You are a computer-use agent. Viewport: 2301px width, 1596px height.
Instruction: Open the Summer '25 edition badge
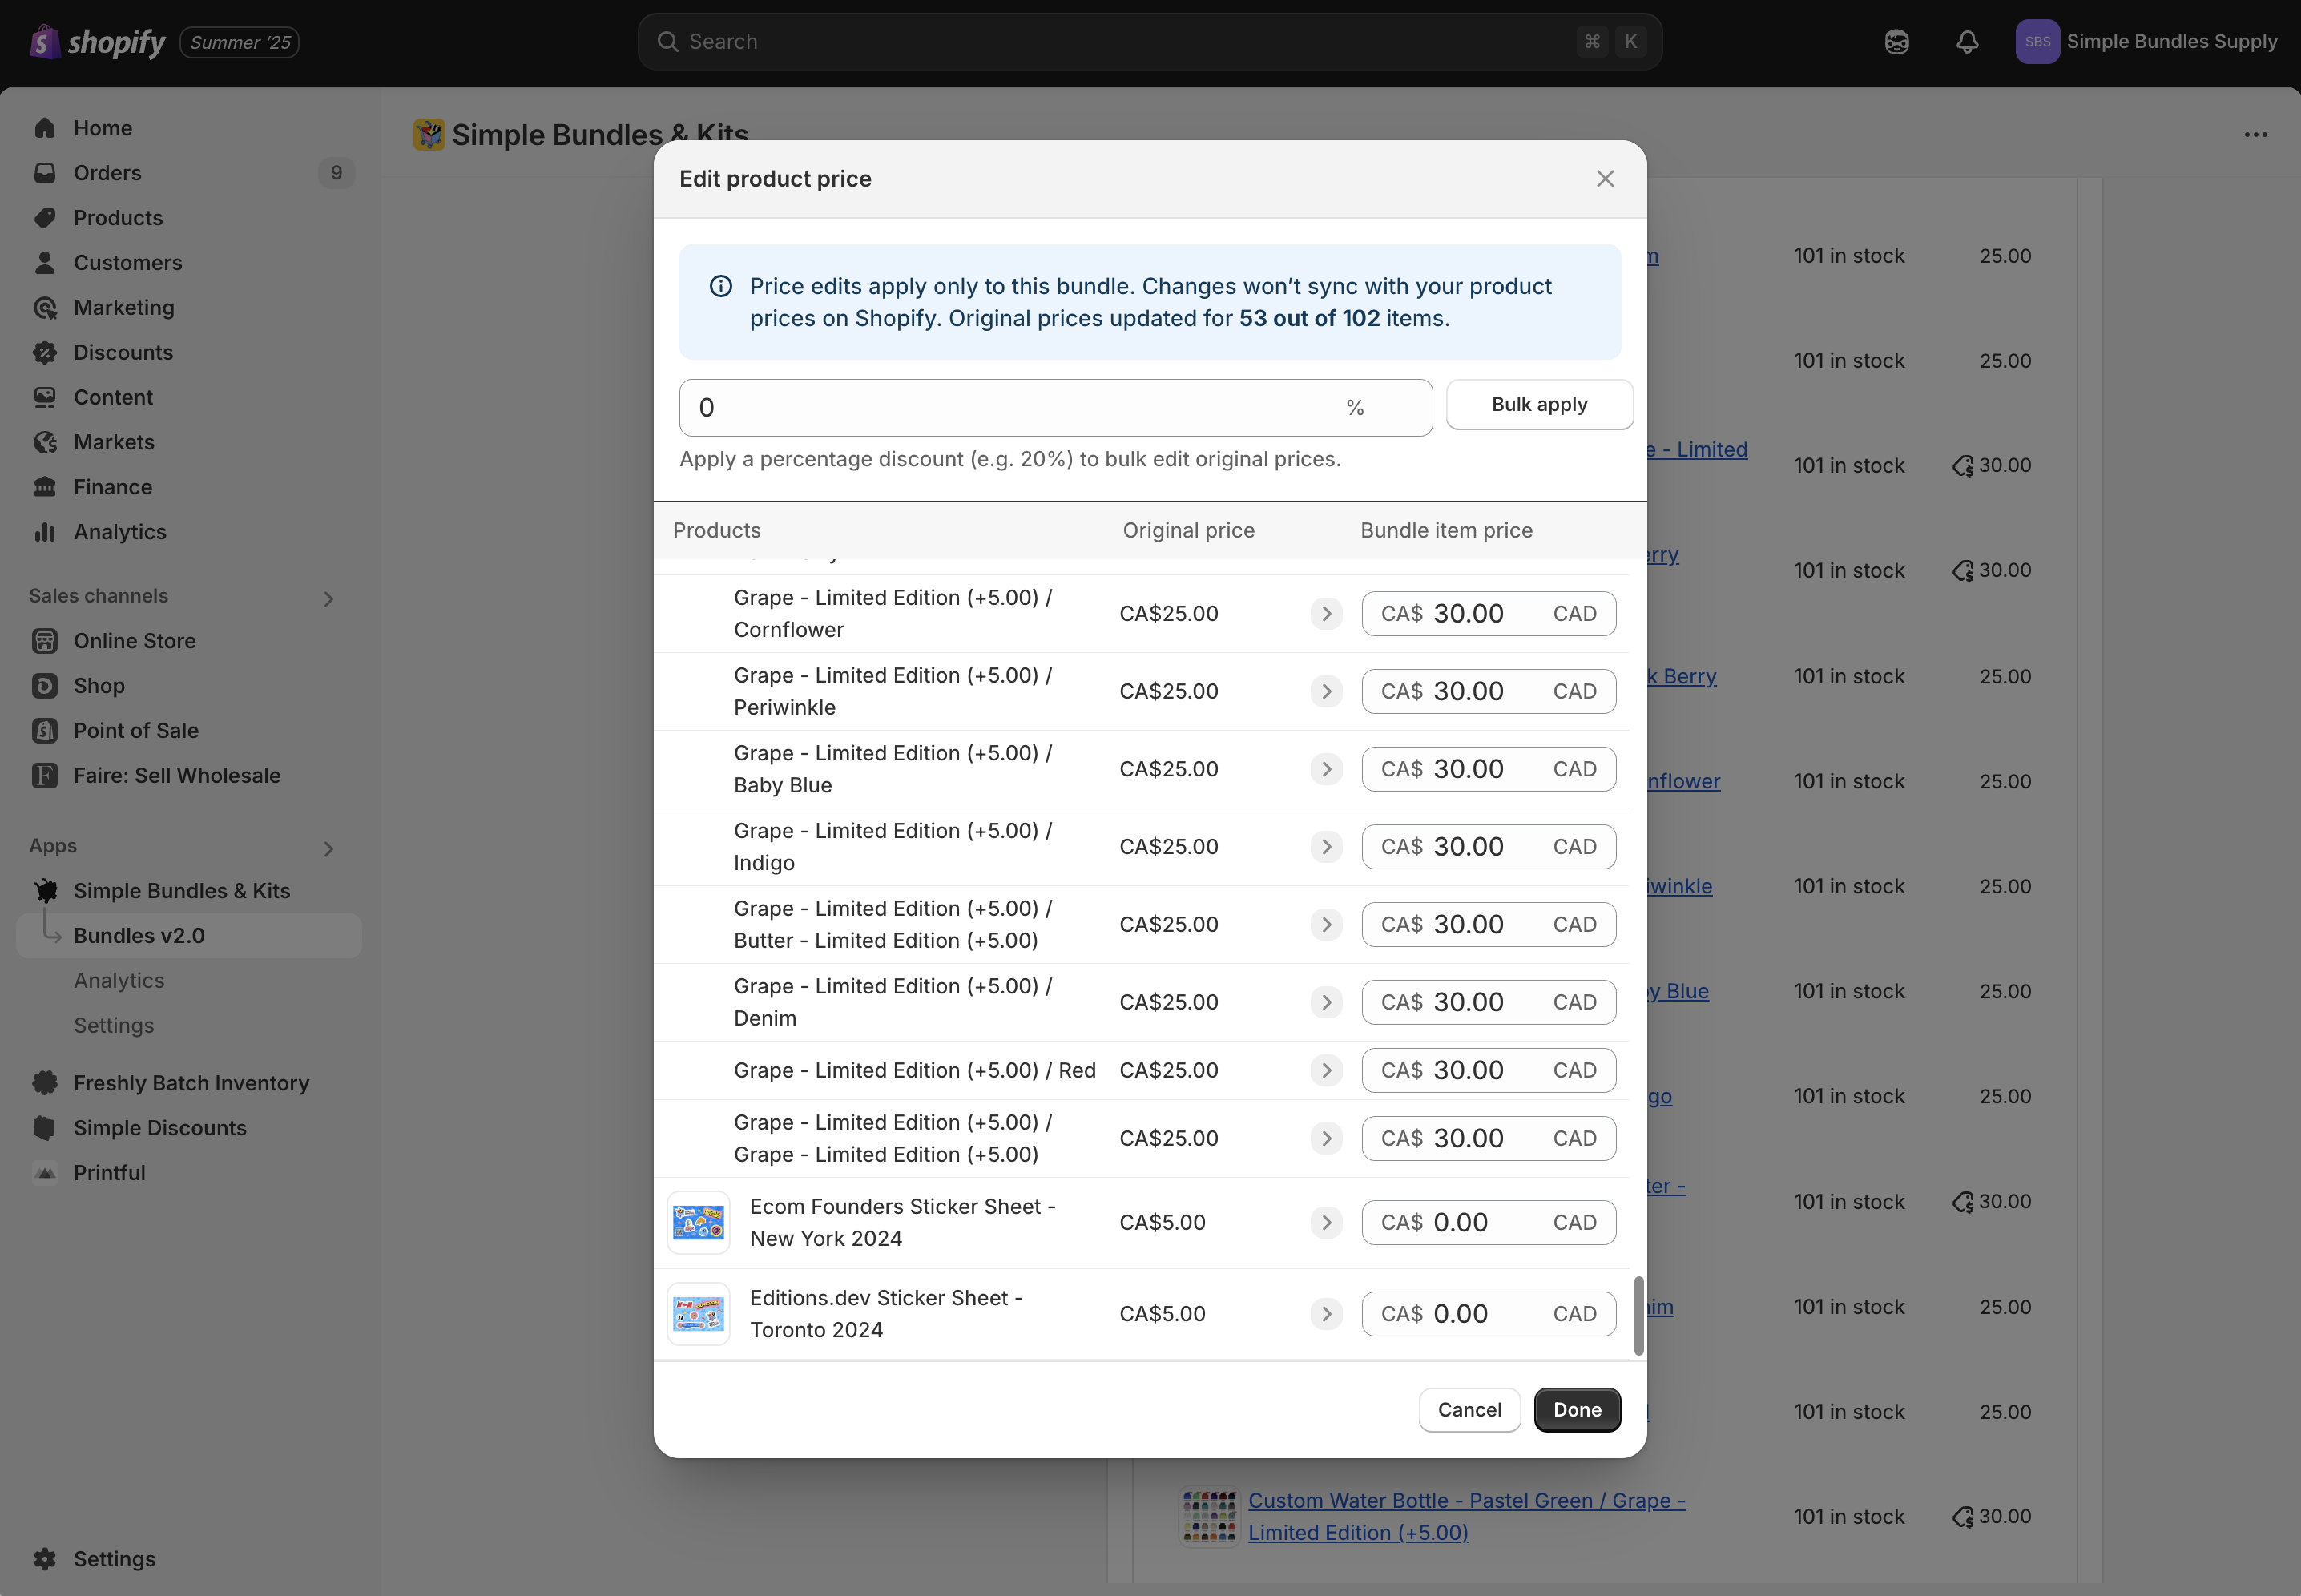(x=240, y=42)
